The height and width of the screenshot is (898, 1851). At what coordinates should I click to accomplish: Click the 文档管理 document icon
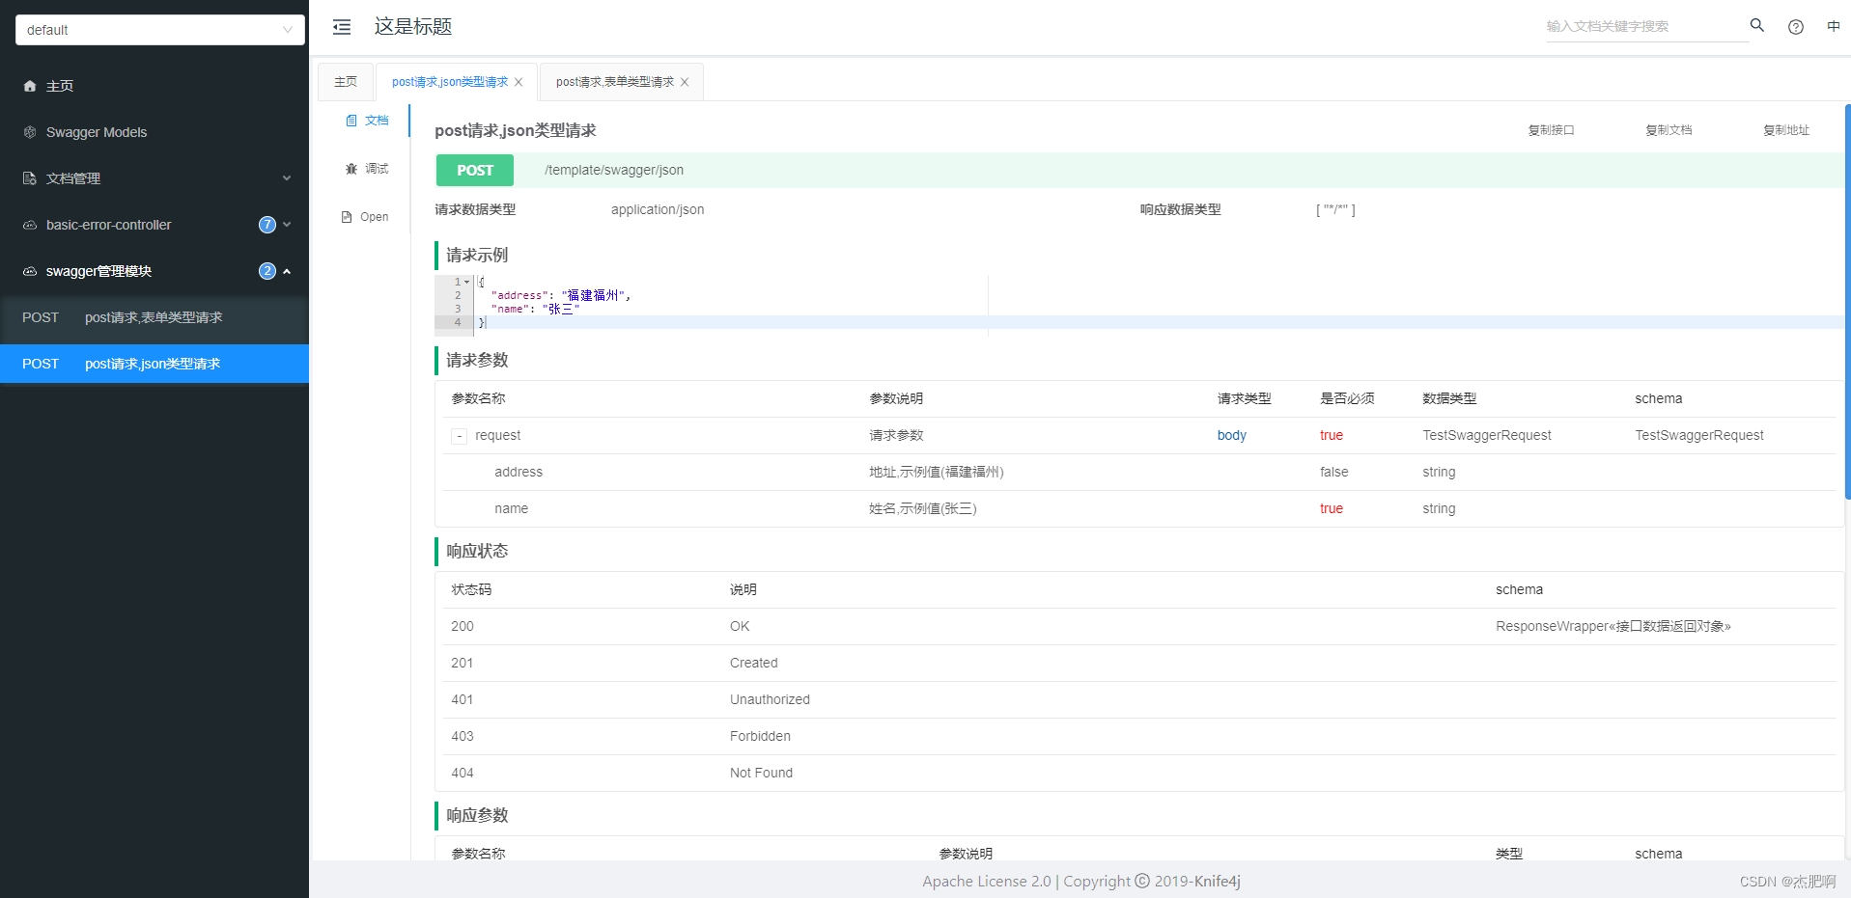pos(30,178)
